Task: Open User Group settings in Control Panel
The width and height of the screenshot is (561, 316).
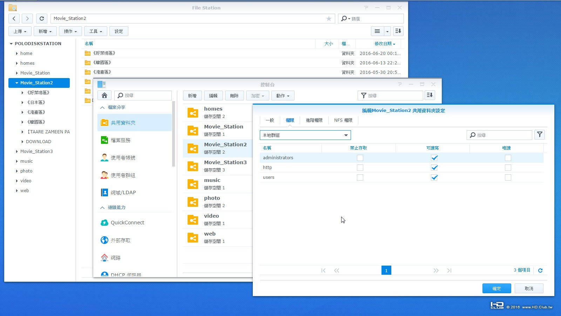Action: click(135, 175)
